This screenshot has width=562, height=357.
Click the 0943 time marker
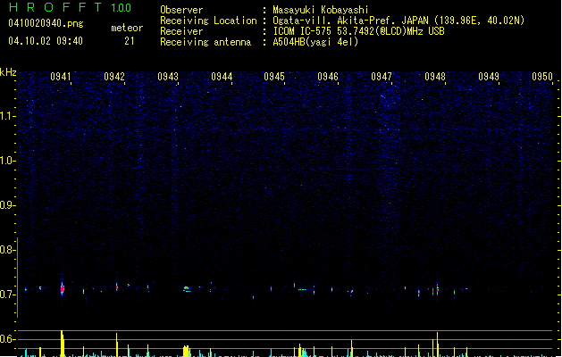coord(168,77)
